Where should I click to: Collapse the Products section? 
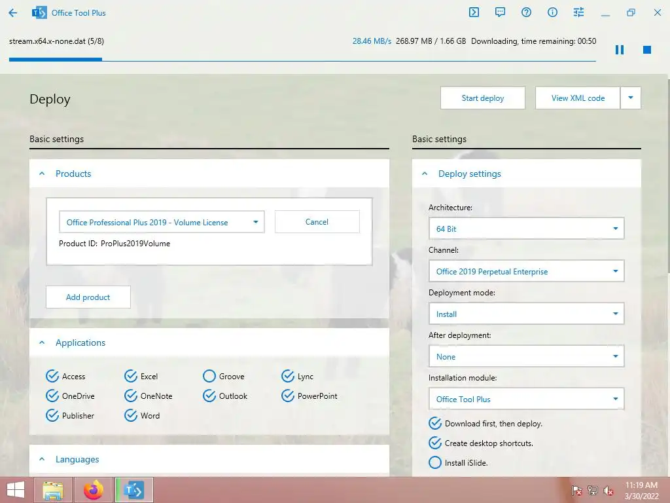(x=42, y=174)
